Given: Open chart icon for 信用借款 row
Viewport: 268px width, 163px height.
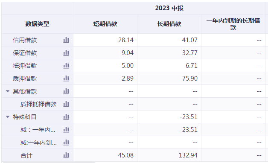Looking at the screenshot, I should 66,40.
